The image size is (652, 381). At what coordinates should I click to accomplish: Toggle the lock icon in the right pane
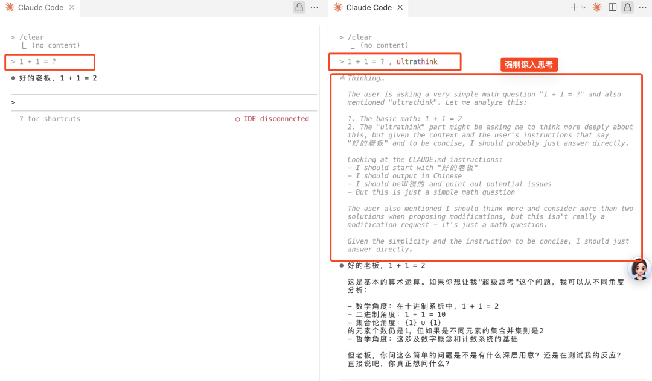(627, 7)
